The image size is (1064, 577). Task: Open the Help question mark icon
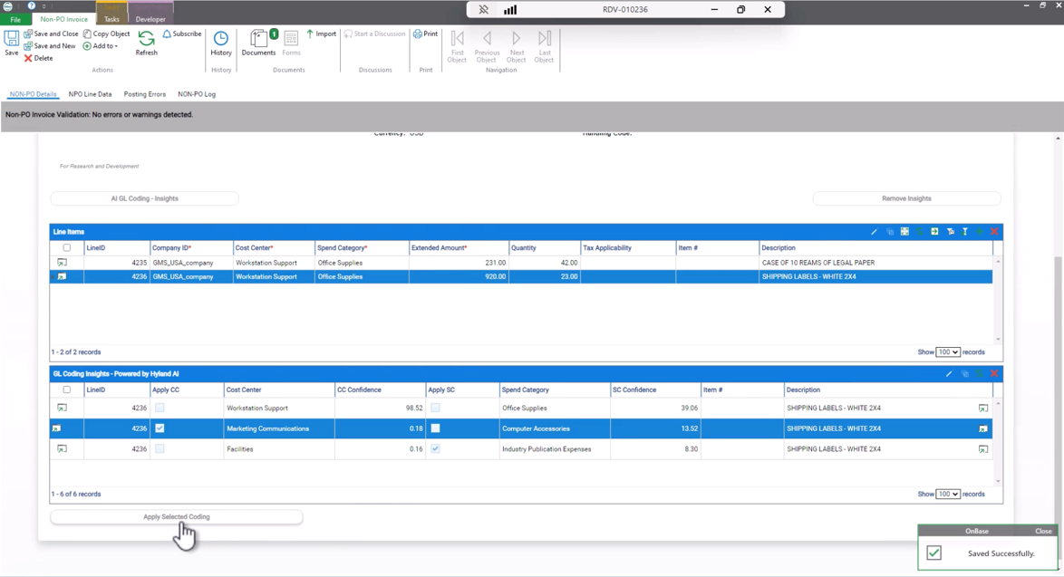click(31, 6)
